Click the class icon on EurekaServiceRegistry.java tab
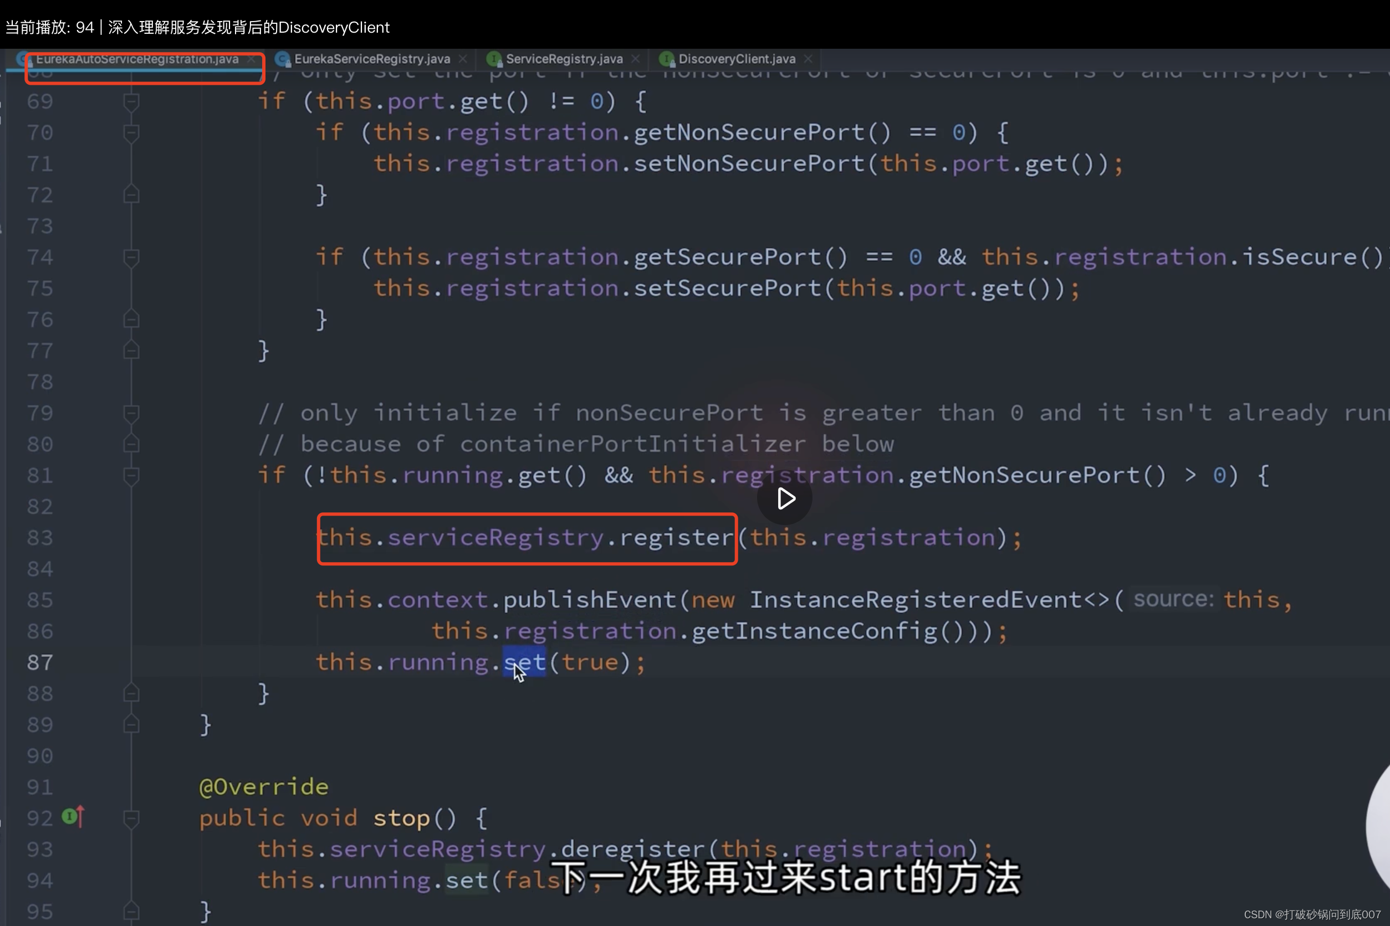Viewport: 1390px width, 926px height. 283,59
